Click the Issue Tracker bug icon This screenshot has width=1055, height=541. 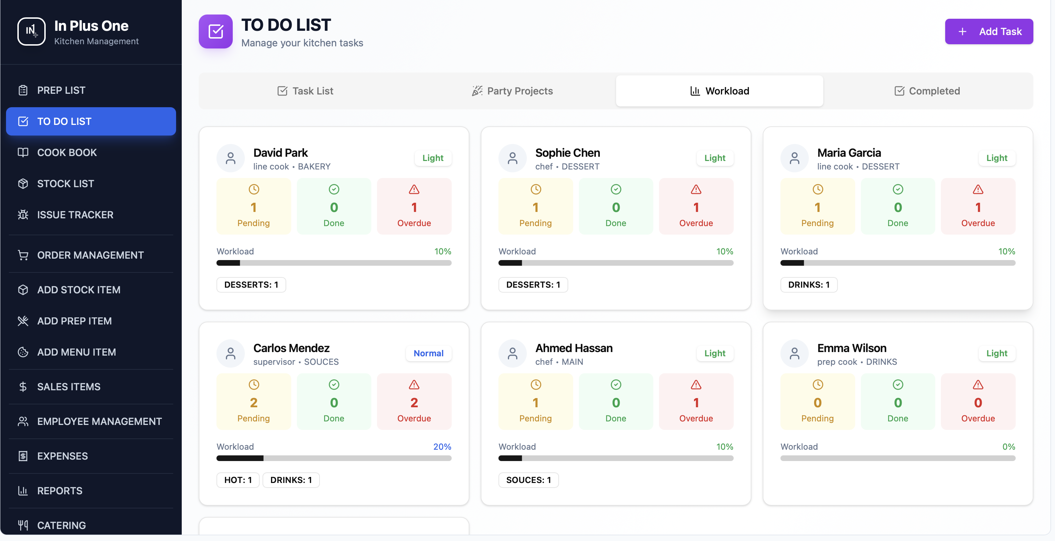[x=23, y=215]
